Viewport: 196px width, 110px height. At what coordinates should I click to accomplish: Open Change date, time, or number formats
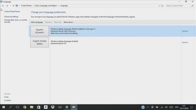point(16,21)
